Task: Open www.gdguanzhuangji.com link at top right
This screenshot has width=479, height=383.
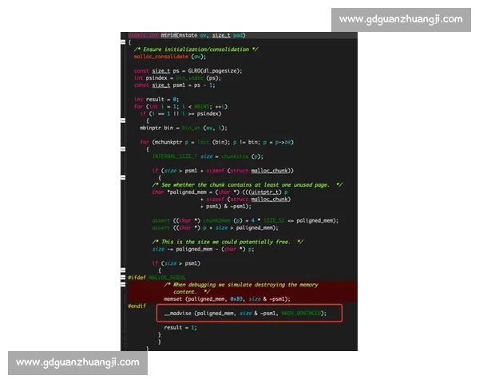Action: pyautogui.click(x=400, y=19)
